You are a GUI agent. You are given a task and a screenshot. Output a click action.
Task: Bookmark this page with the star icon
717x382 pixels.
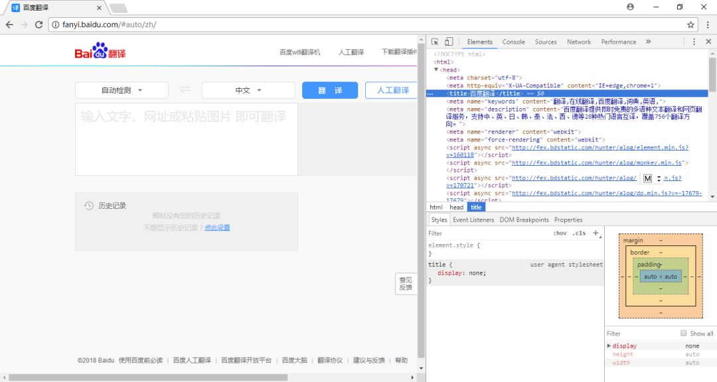[690, 25]
